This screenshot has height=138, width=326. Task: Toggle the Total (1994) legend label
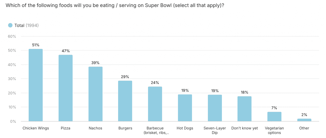click(26, 25)
